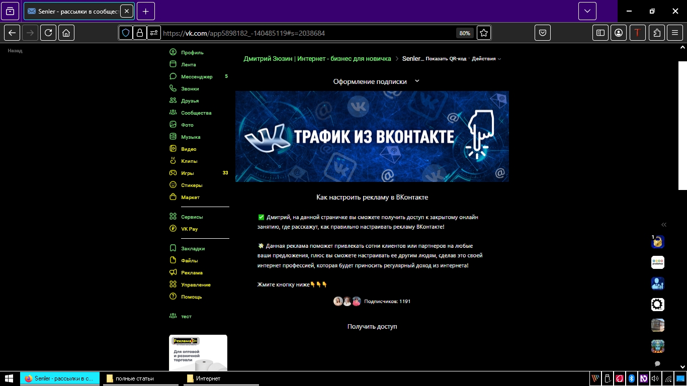The height and width of the screenshot is (386, 687).
Task: Open the colorful face avatar chat icon
Action: pos(658,346)
